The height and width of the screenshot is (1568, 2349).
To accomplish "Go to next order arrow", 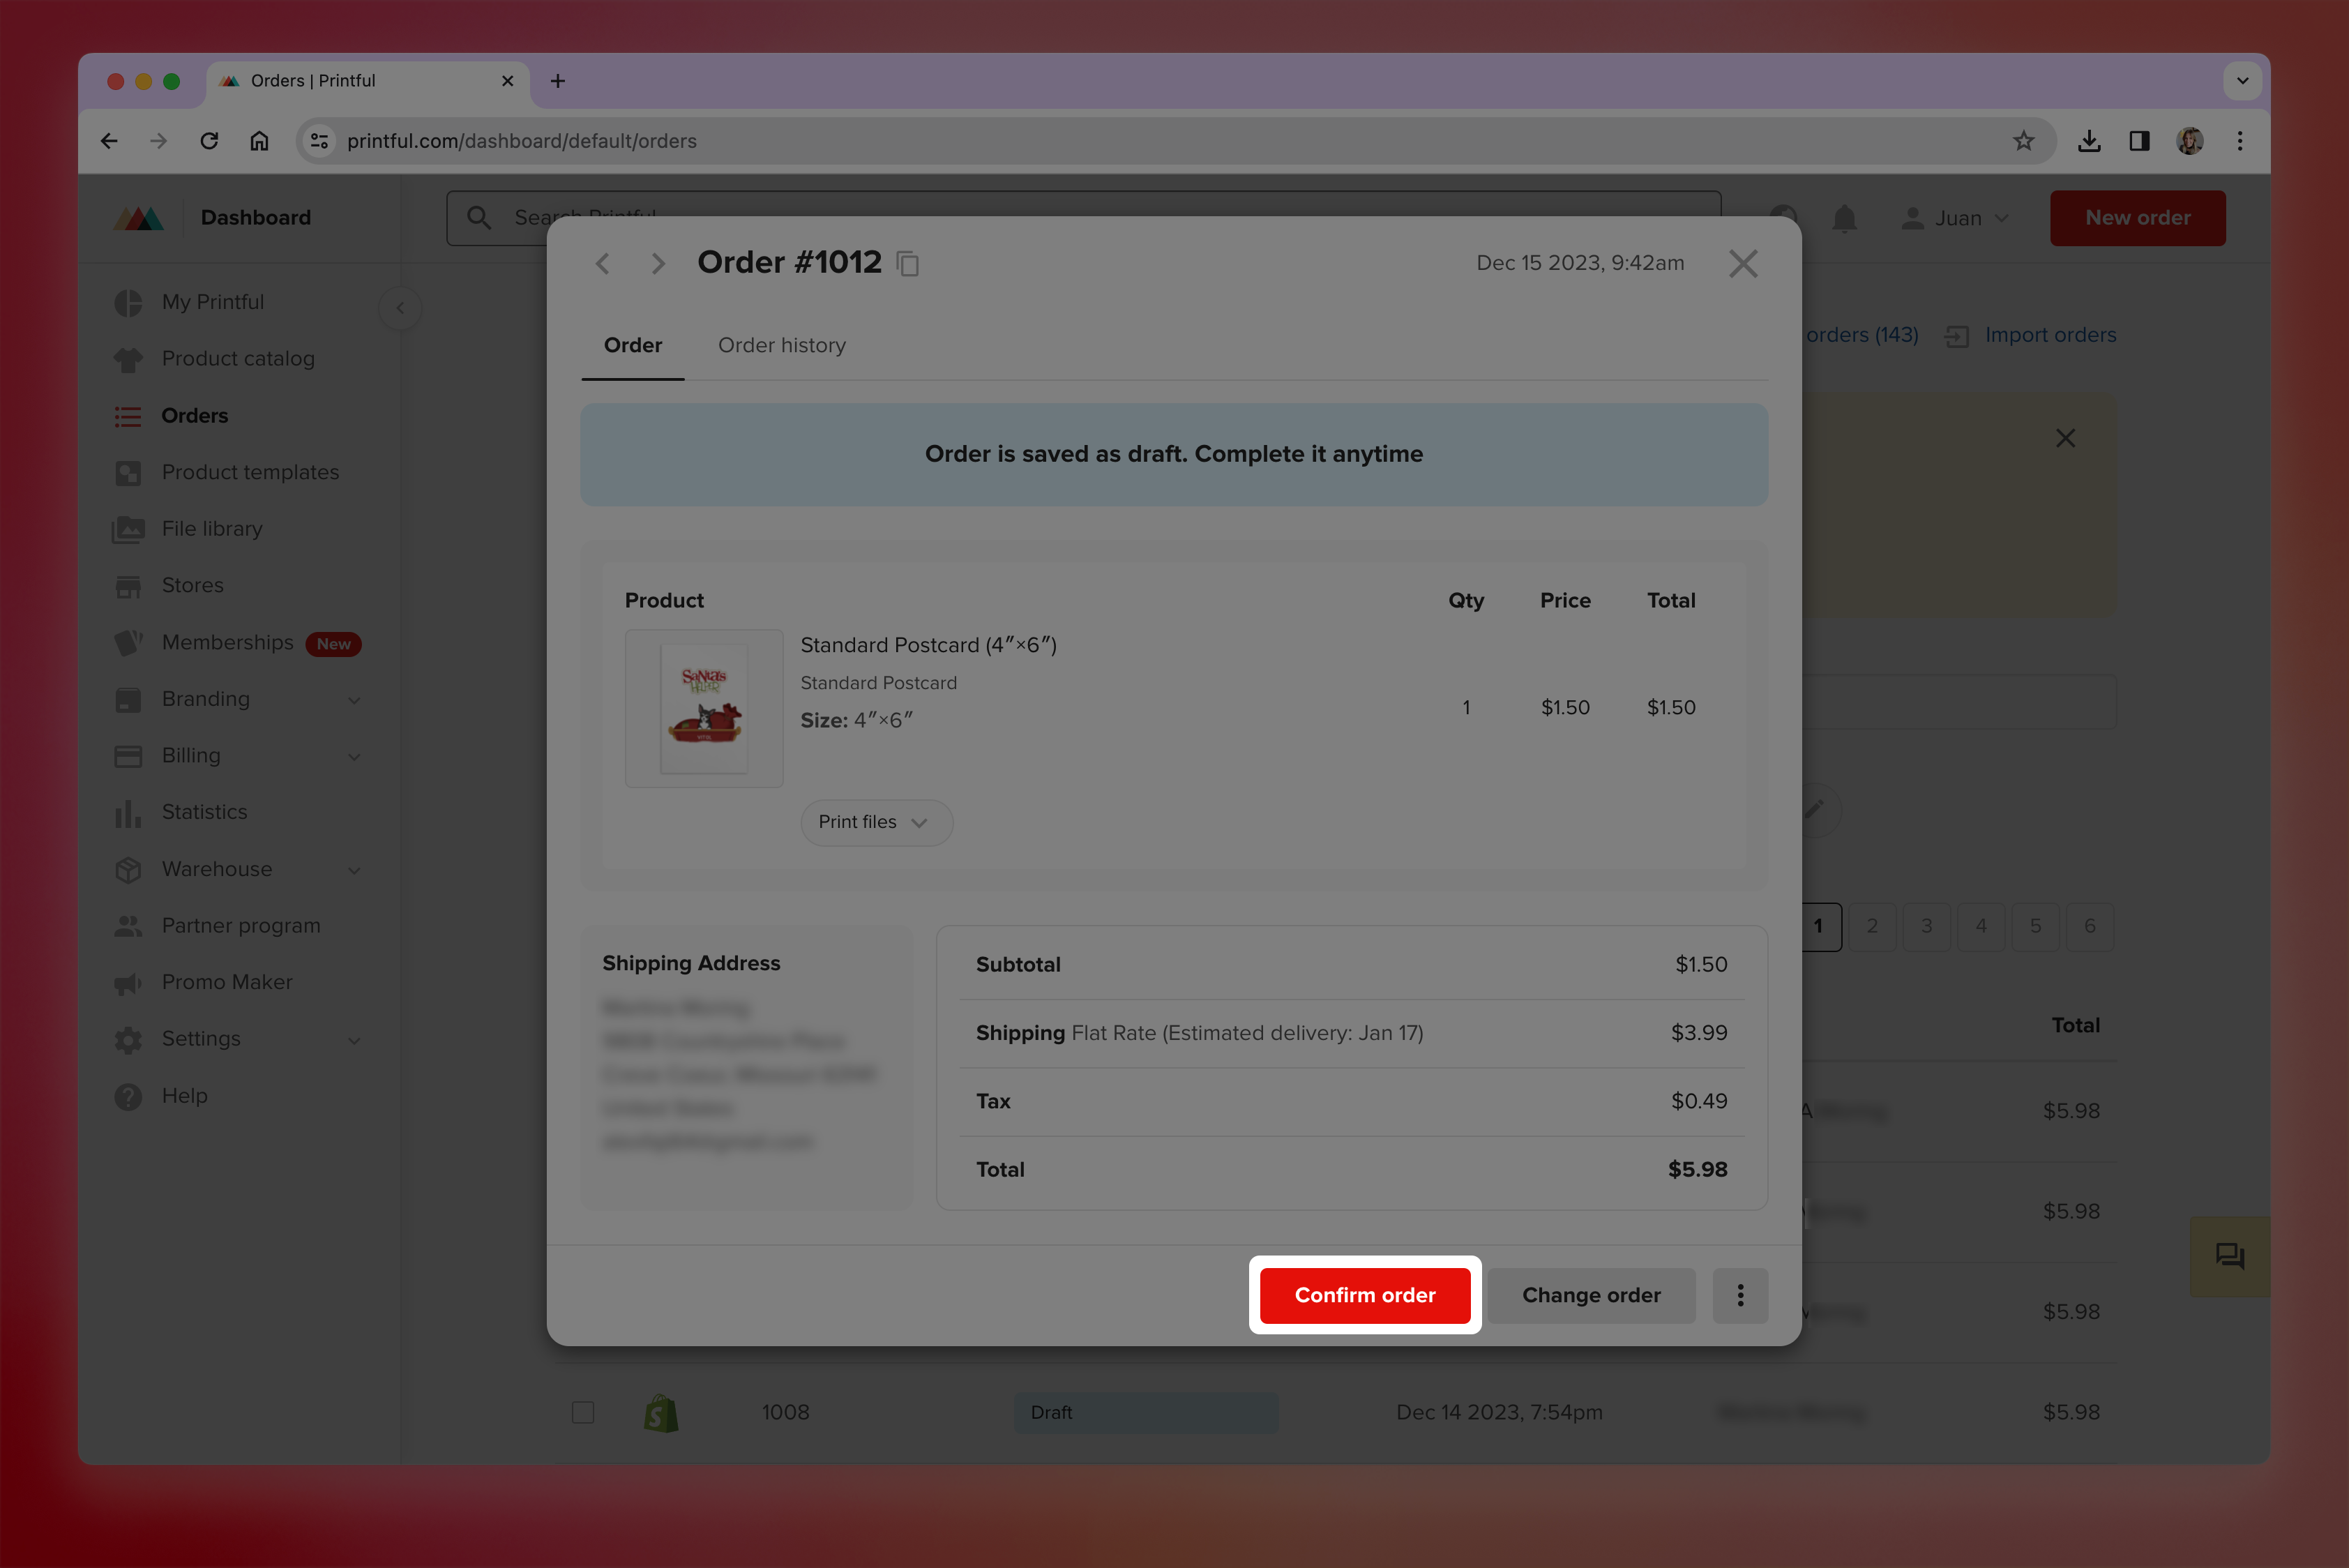I will pyautogui.click(x=657, y=264).
